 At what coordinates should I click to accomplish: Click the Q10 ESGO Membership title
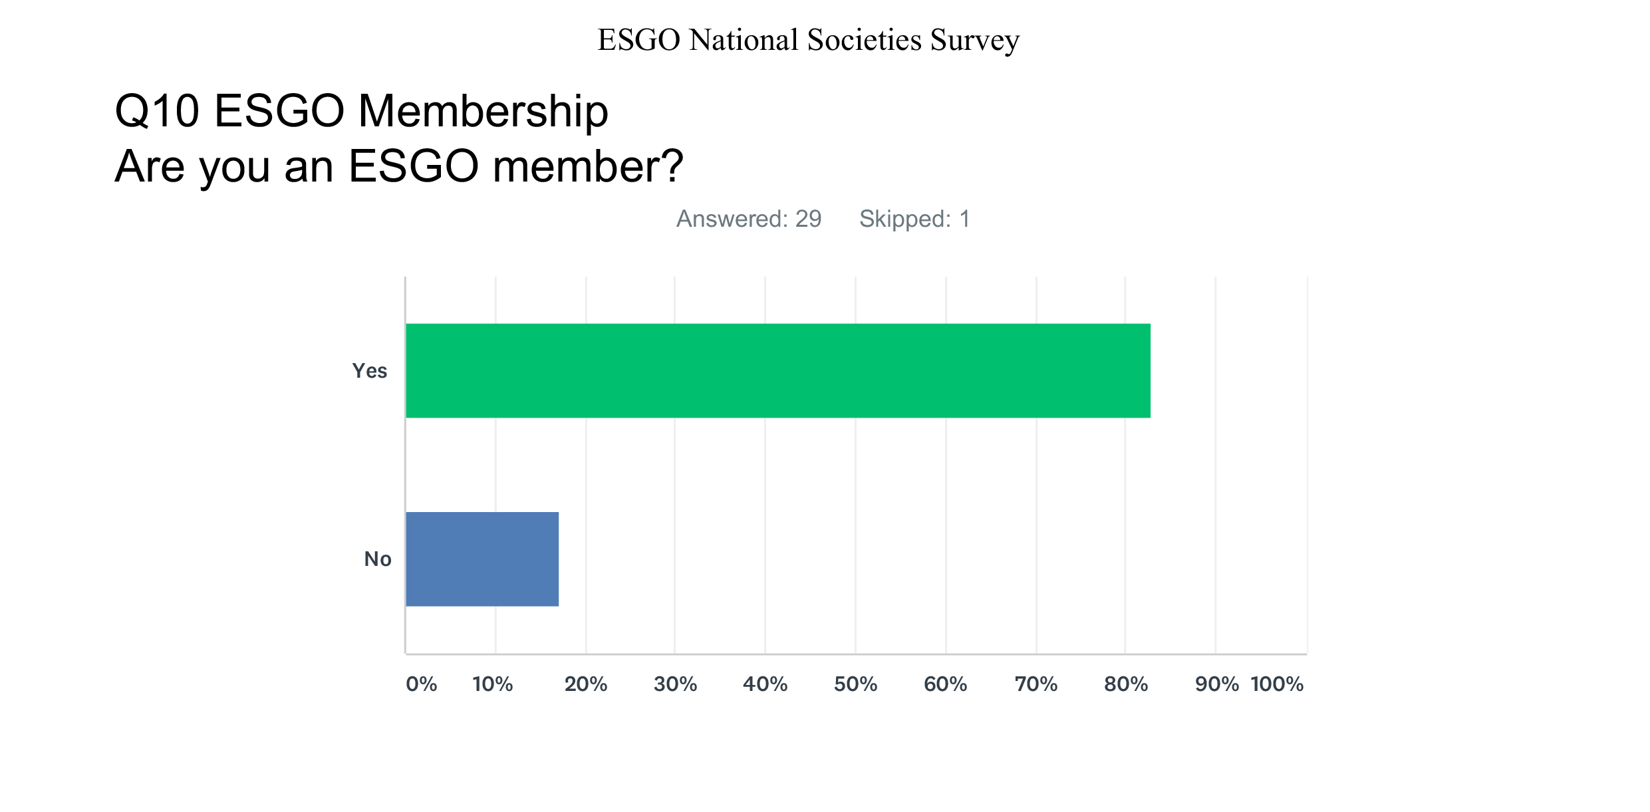point(361,110)
